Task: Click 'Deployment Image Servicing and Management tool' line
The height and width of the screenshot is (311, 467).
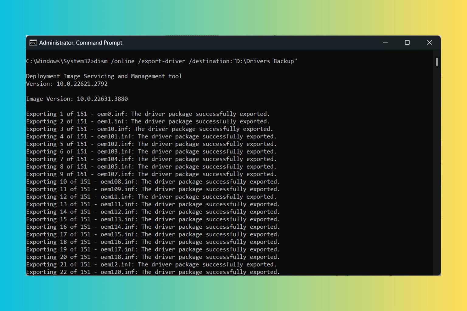Action: pos(104,76)
